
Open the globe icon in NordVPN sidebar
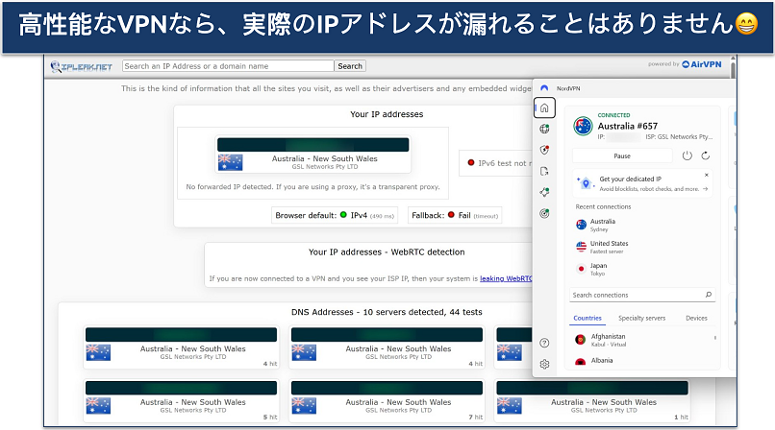click(x=544, y=129)
